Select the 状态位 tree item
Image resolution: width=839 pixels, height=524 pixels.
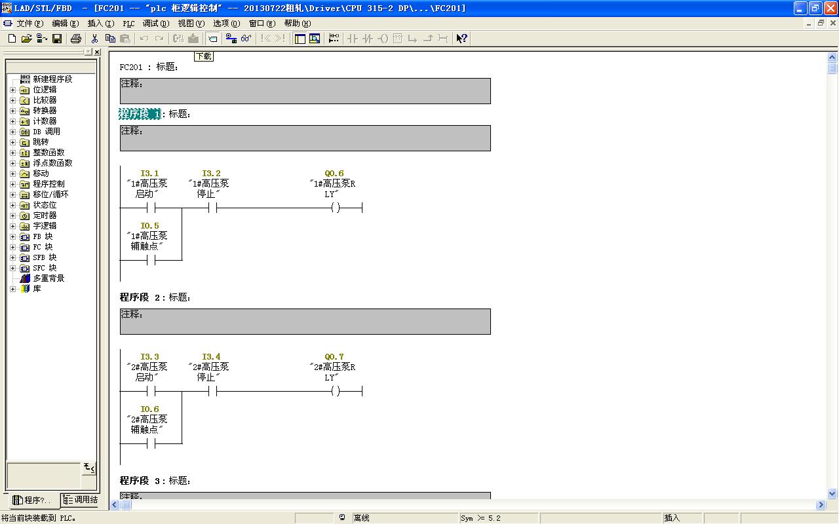[45, 205]
